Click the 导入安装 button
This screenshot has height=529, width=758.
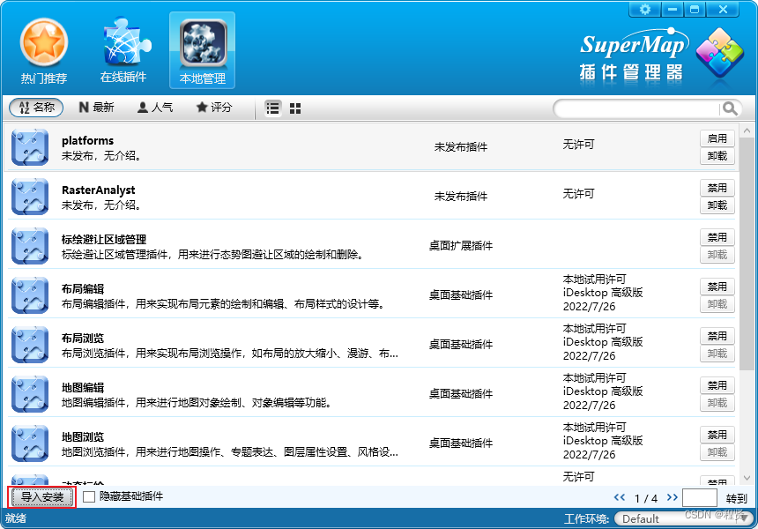tap(41, 497)
